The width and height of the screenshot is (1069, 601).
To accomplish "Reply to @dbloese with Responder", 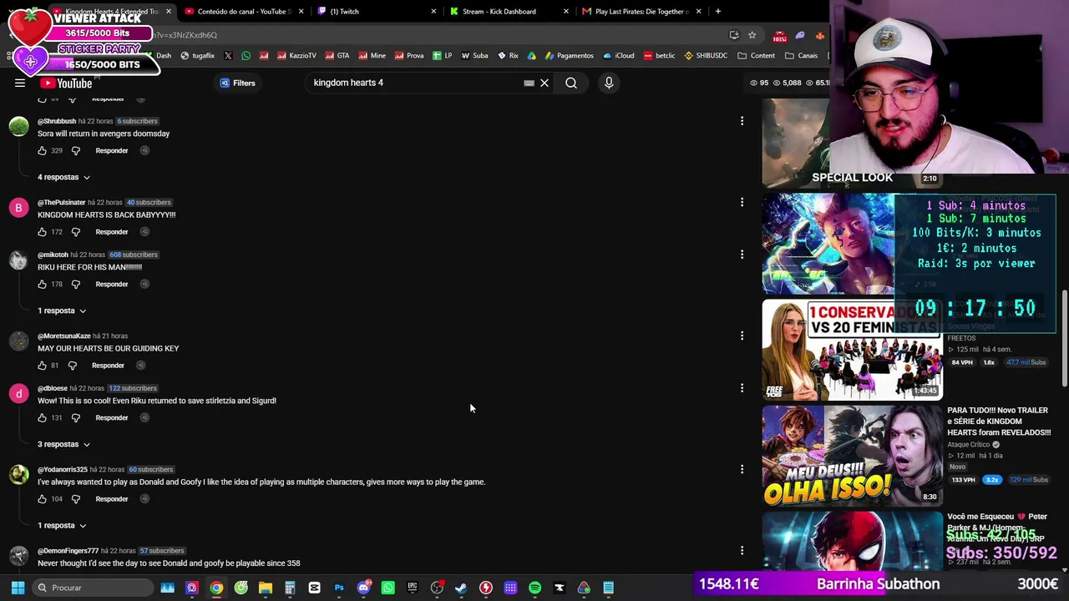I will pyautogui.click(x=111, y=417).
